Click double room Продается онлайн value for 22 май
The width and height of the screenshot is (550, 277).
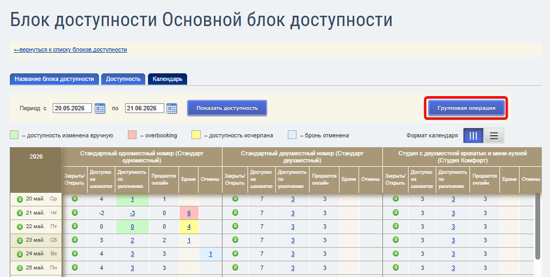coord(324,226)
